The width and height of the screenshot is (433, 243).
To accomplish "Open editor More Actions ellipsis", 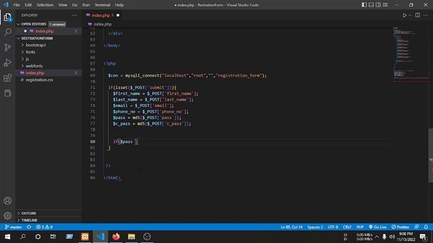I will pyautogui.click(x=426, y=15).
